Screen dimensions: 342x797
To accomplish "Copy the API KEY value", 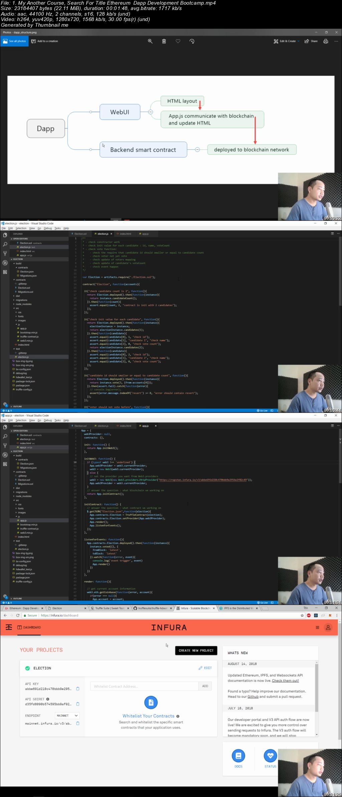I will coord(78,689).
